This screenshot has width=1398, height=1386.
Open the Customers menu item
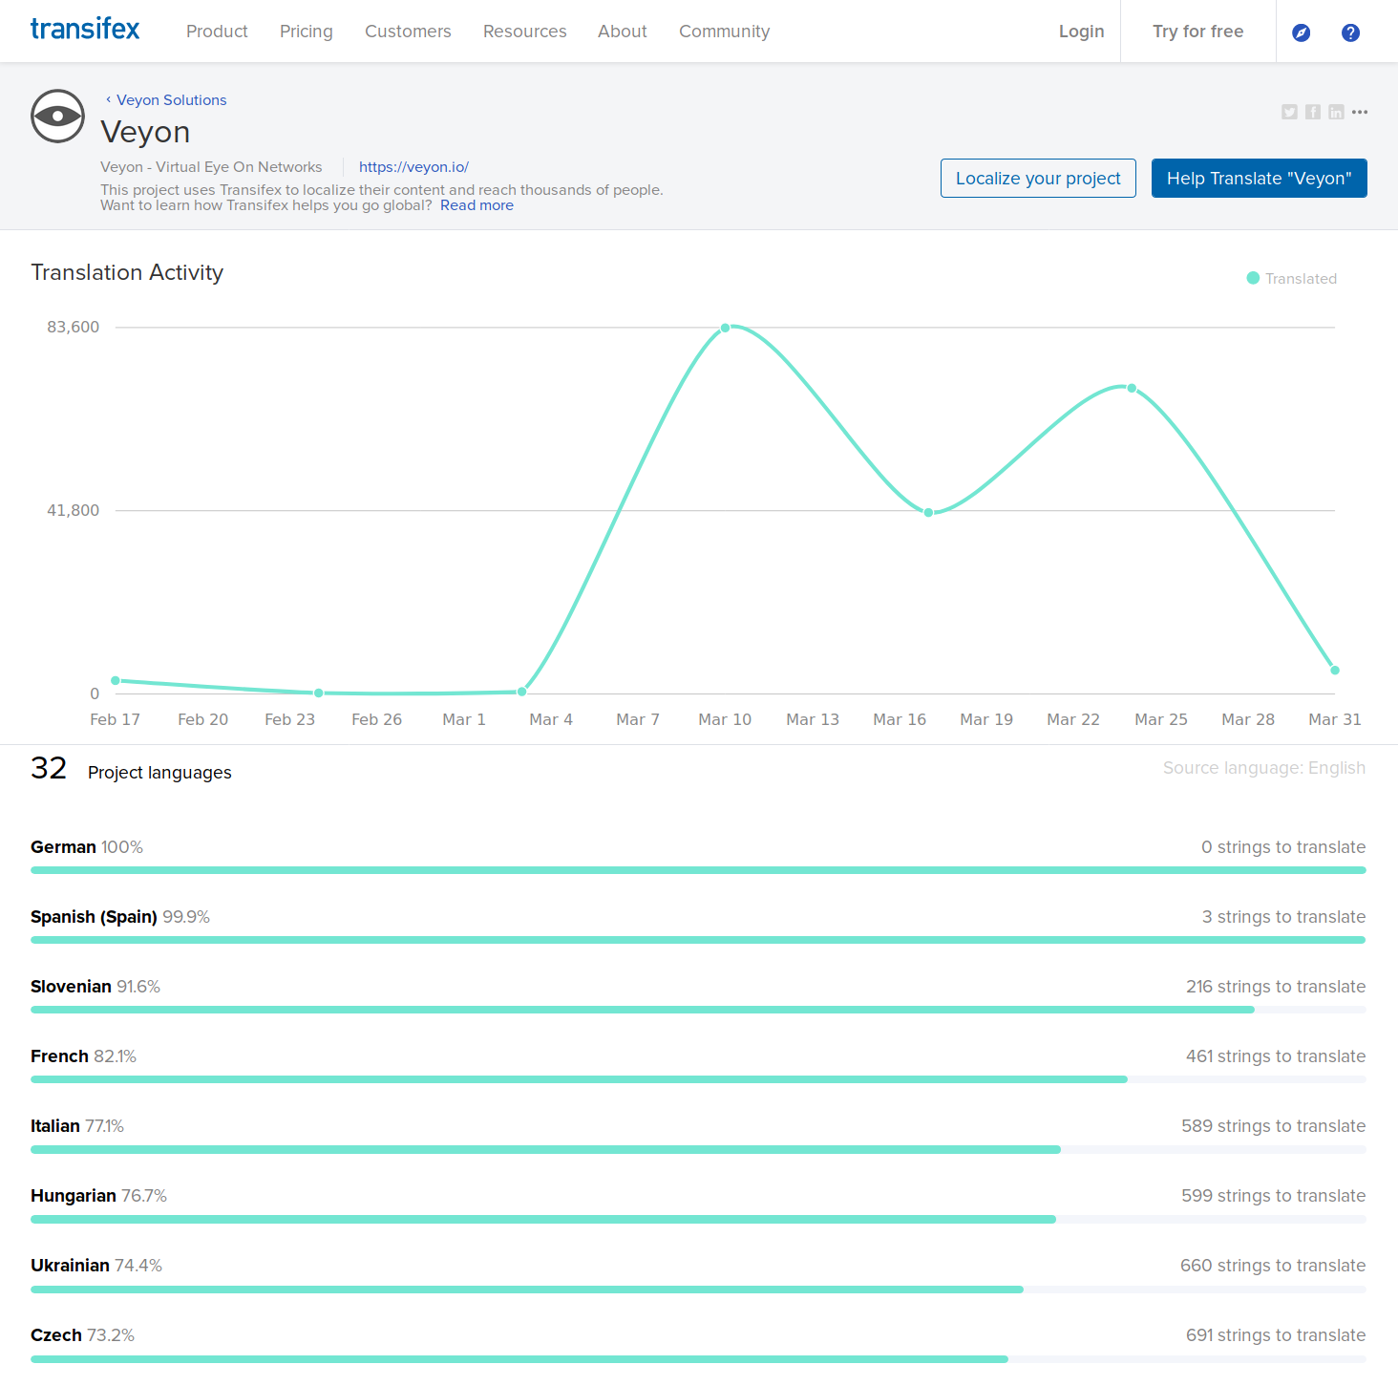(x=408, y=32)
